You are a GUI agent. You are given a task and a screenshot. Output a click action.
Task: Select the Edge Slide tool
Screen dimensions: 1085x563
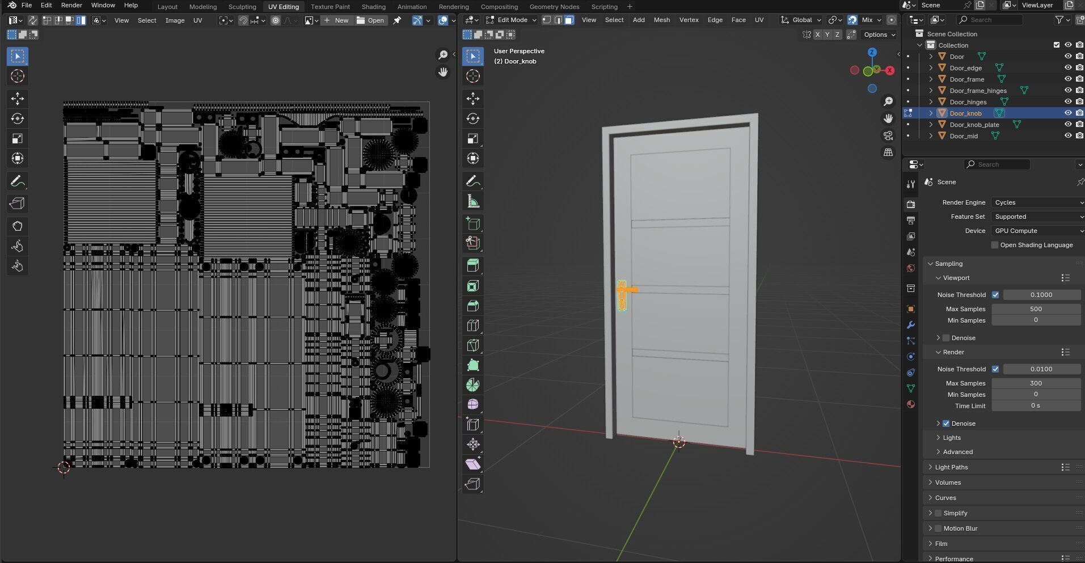[473, 424]
